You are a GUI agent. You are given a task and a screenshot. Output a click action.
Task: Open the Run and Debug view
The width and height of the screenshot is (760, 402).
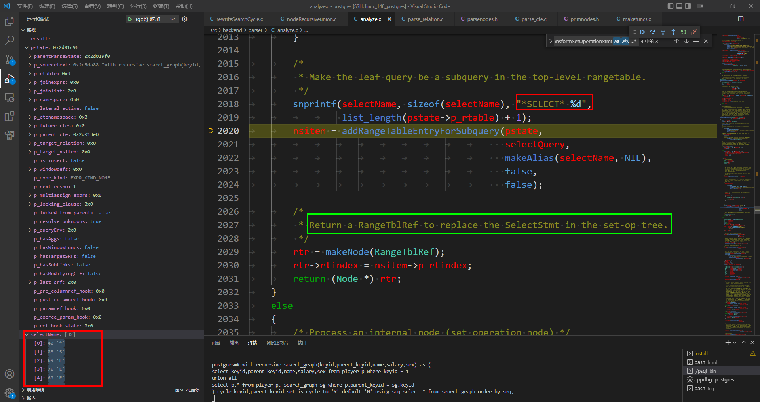(9, 78)
